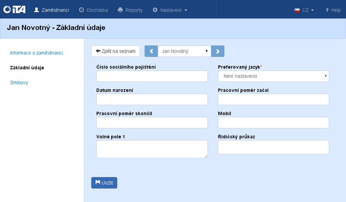Screen dimensions: 346x202
Task: Expand the Preferovaný jazyk dropdown
Action: coord(273,76)
